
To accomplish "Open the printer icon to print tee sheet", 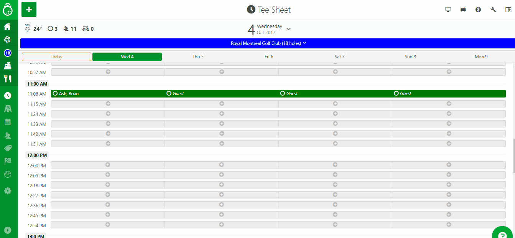I will coord(463,10).
